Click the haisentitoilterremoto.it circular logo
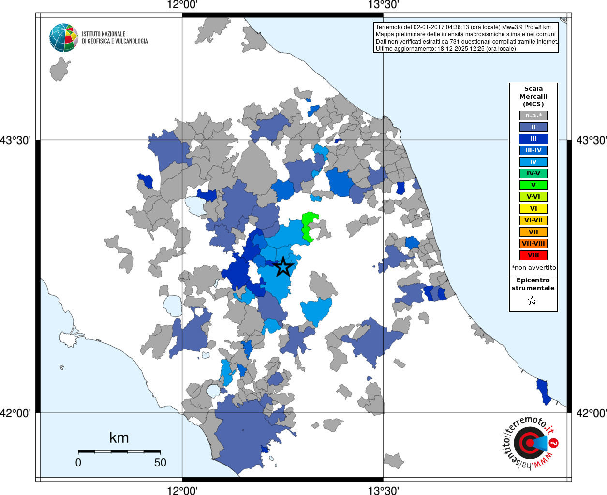 click(529, 442)
